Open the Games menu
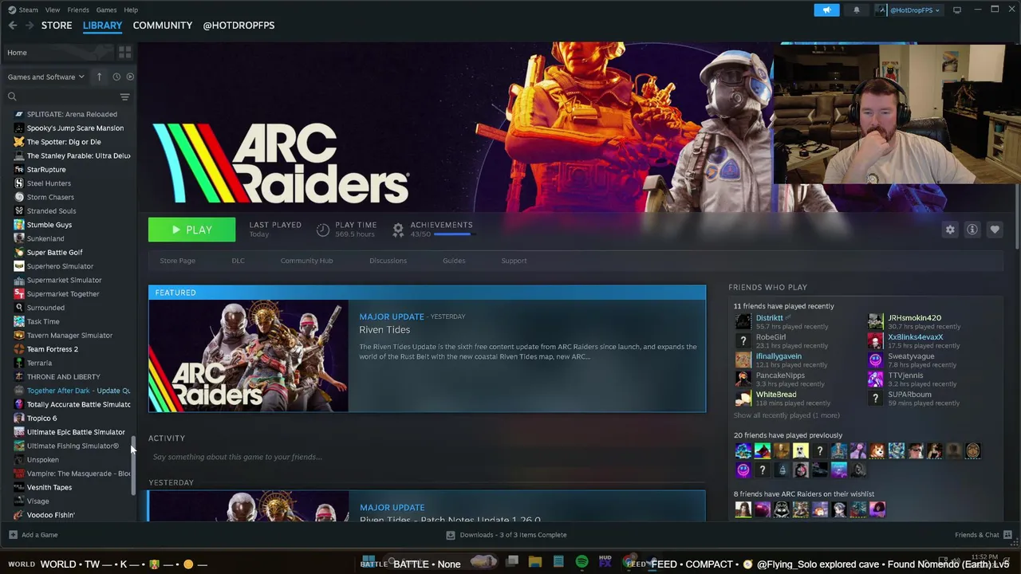 click(106, 10)
